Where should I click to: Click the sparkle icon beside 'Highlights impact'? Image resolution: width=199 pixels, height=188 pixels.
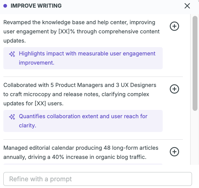coord(12,54)
